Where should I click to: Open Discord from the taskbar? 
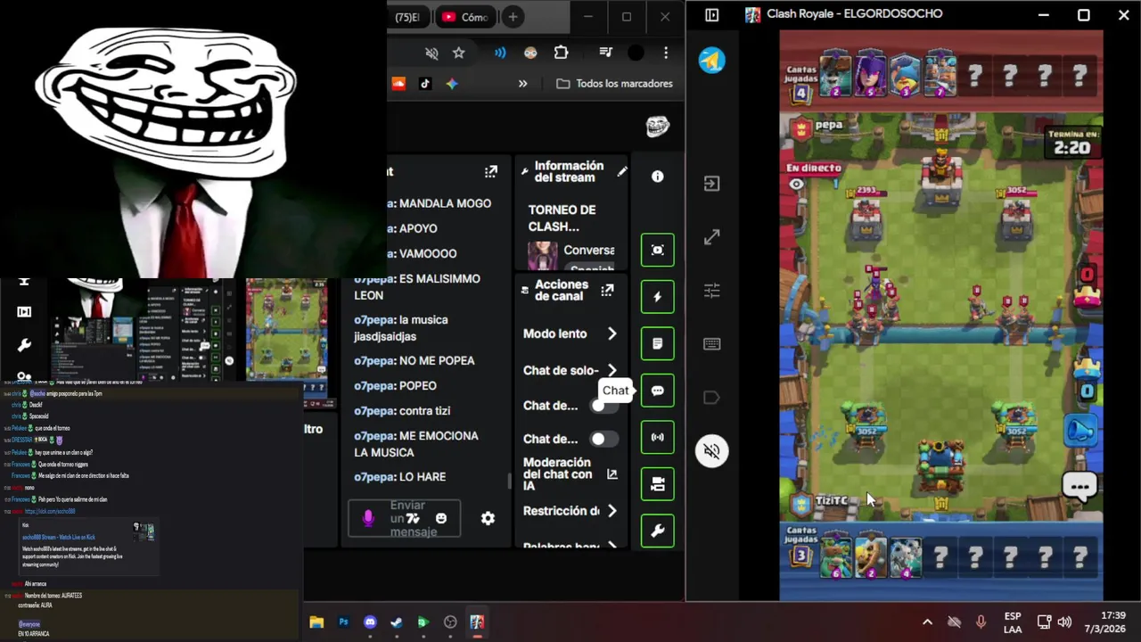(x=370, y=622)
